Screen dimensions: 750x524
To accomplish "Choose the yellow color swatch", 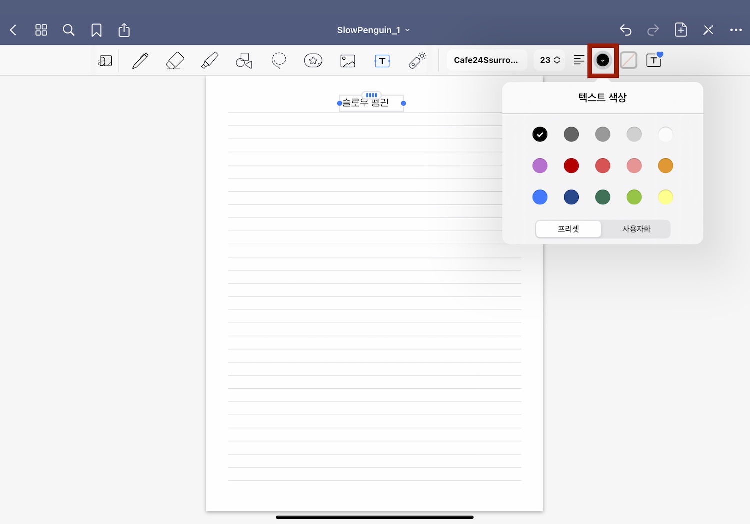I will coord(665,197).
